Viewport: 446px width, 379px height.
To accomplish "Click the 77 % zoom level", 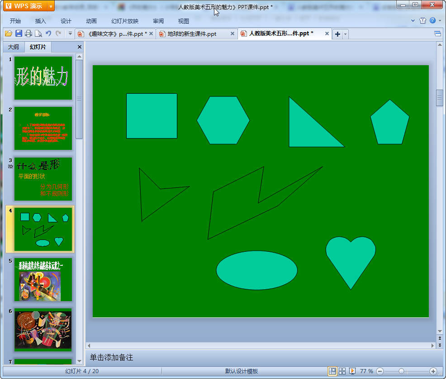I will [366, 371].
